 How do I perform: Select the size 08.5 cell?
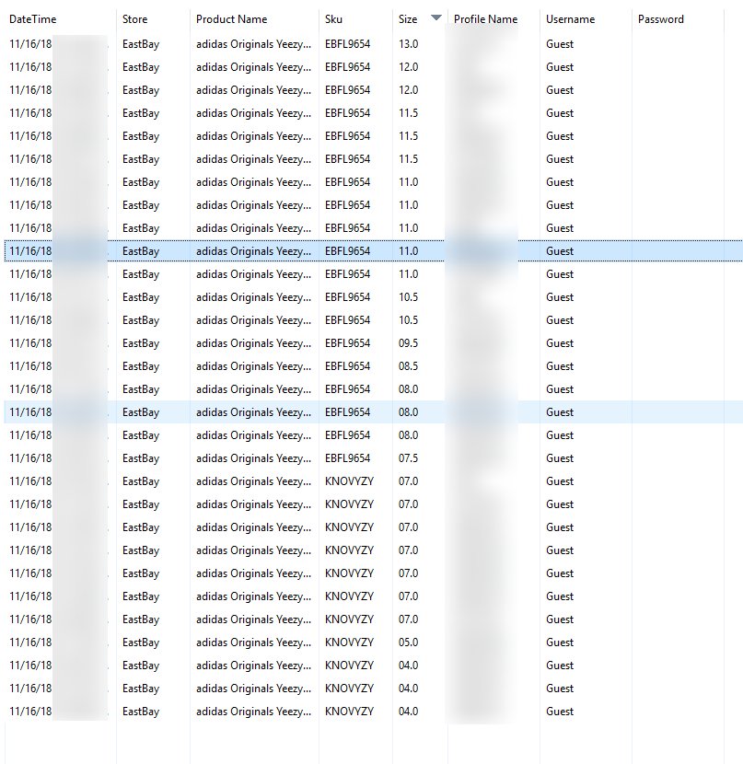(408, 366)
